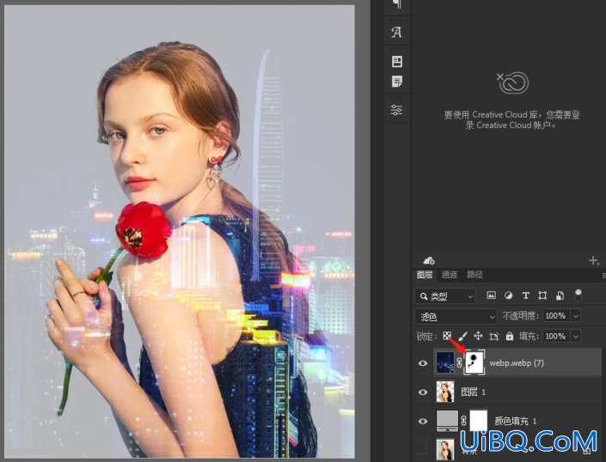Hide the webp.webp (7) layer
Screen dimensions: 606x462
(423, 363)
